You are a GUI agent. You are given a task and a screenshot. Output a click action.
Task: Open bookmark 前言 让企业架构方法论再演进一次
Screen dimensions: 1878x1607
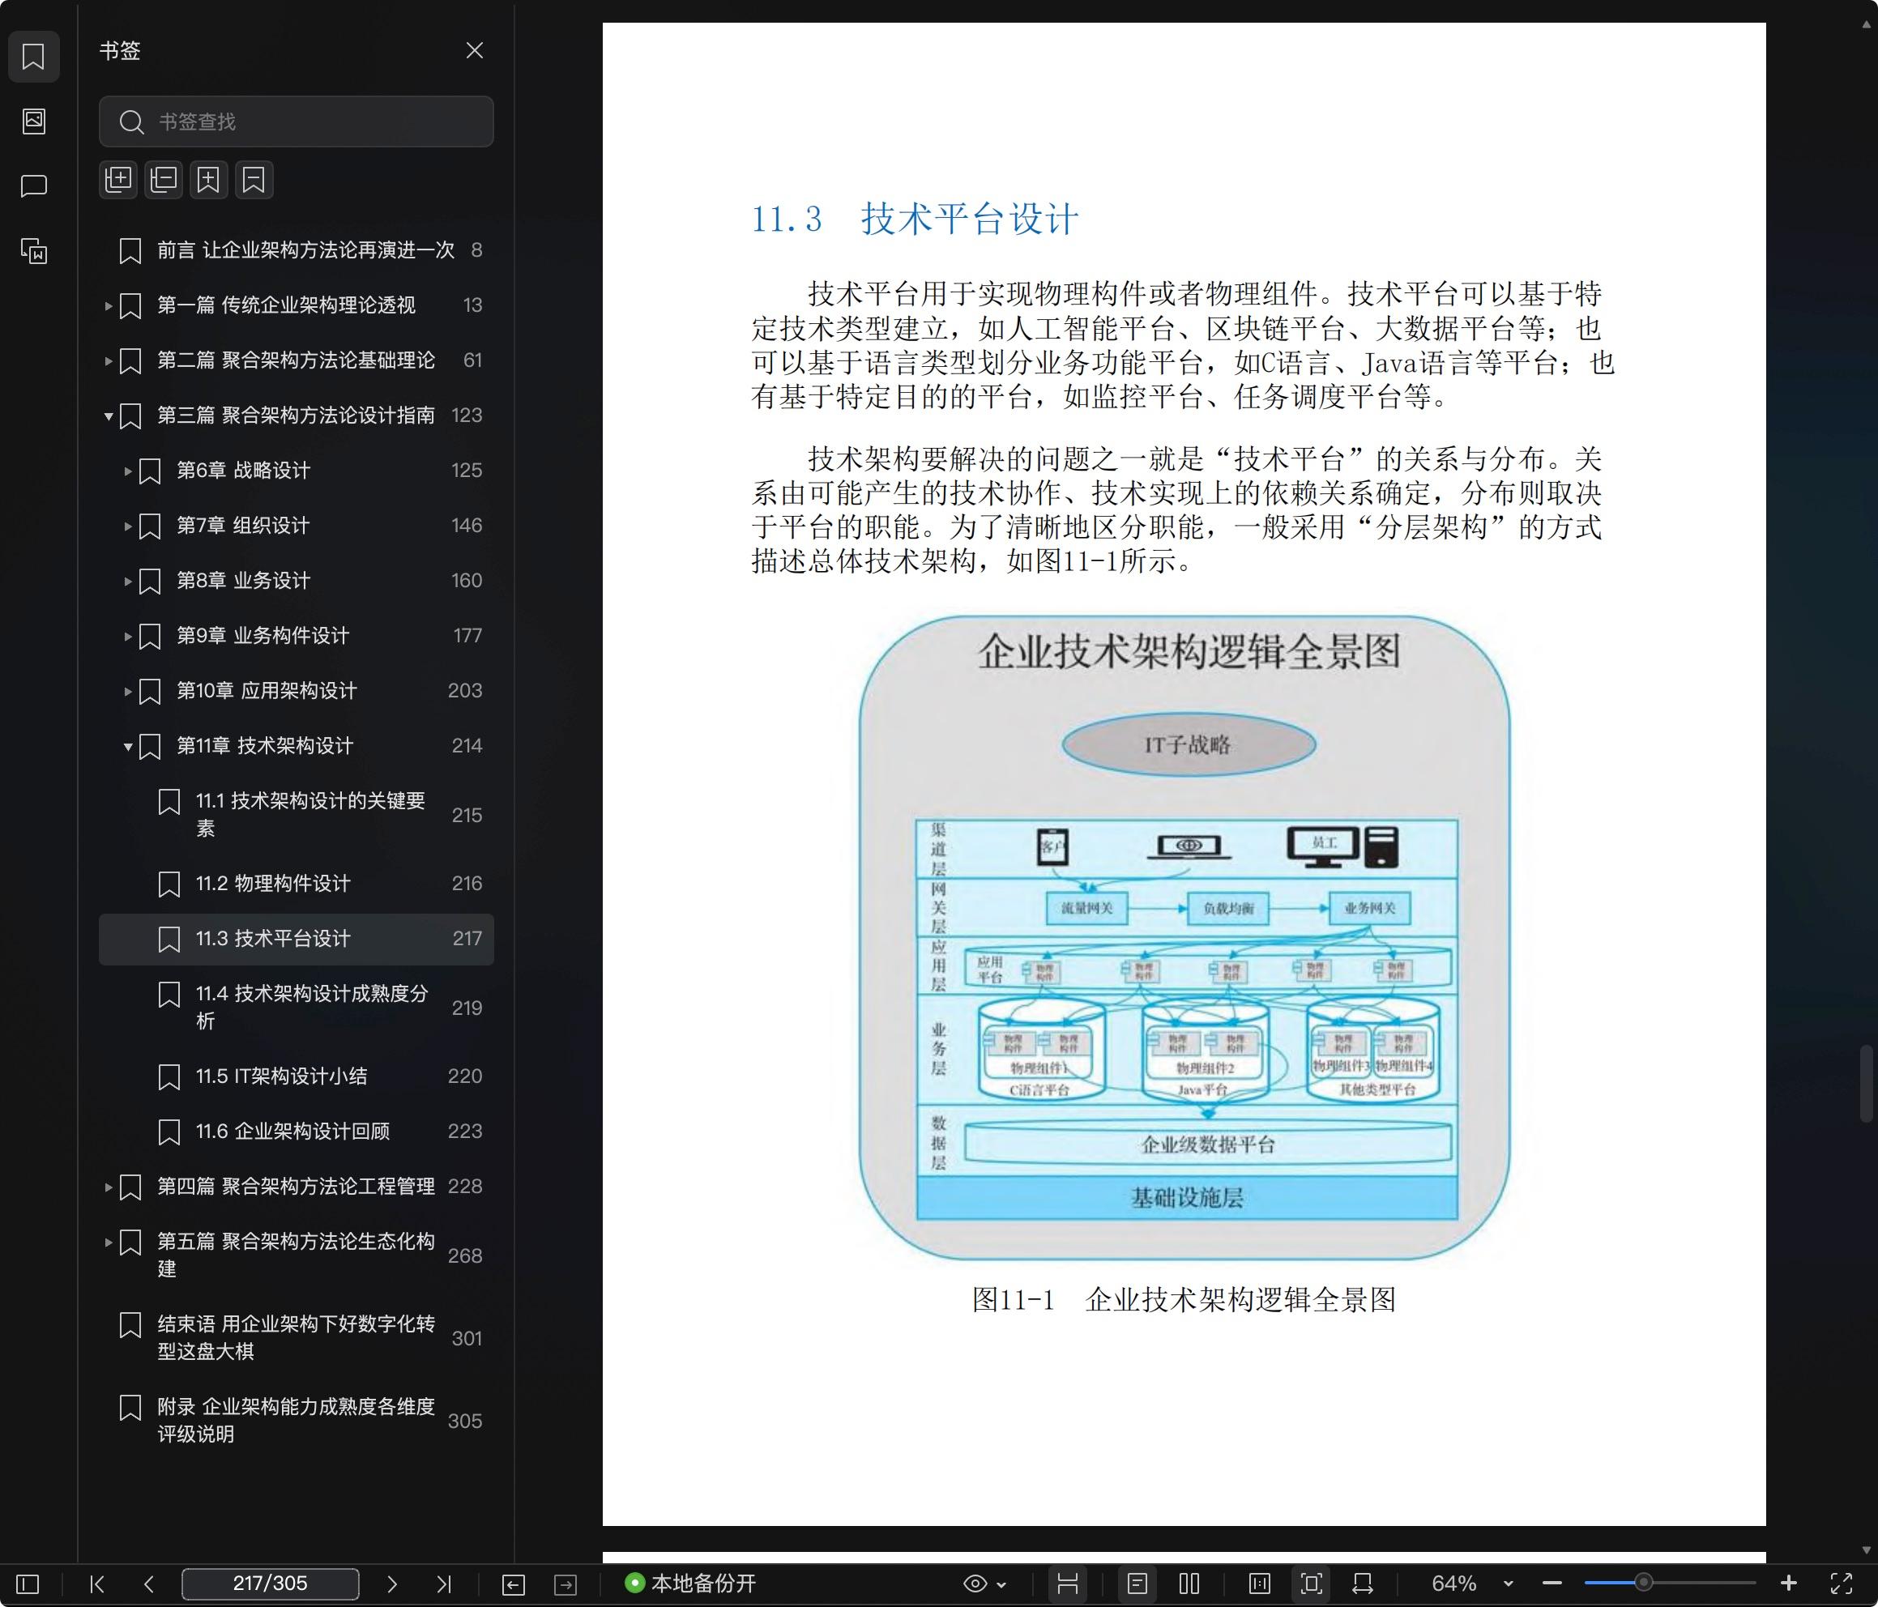(x=297, y=250)
